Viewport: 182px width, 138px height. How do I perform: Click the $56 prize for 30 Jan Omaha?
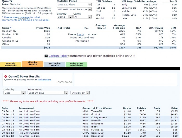[x=175, y=133]
